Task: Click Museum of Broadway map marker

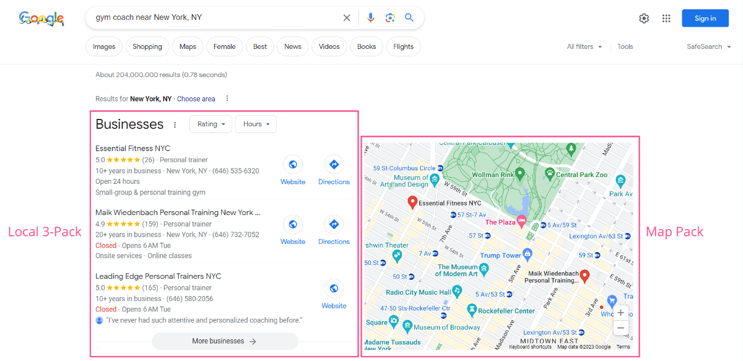Action: (x=407, y=326)
